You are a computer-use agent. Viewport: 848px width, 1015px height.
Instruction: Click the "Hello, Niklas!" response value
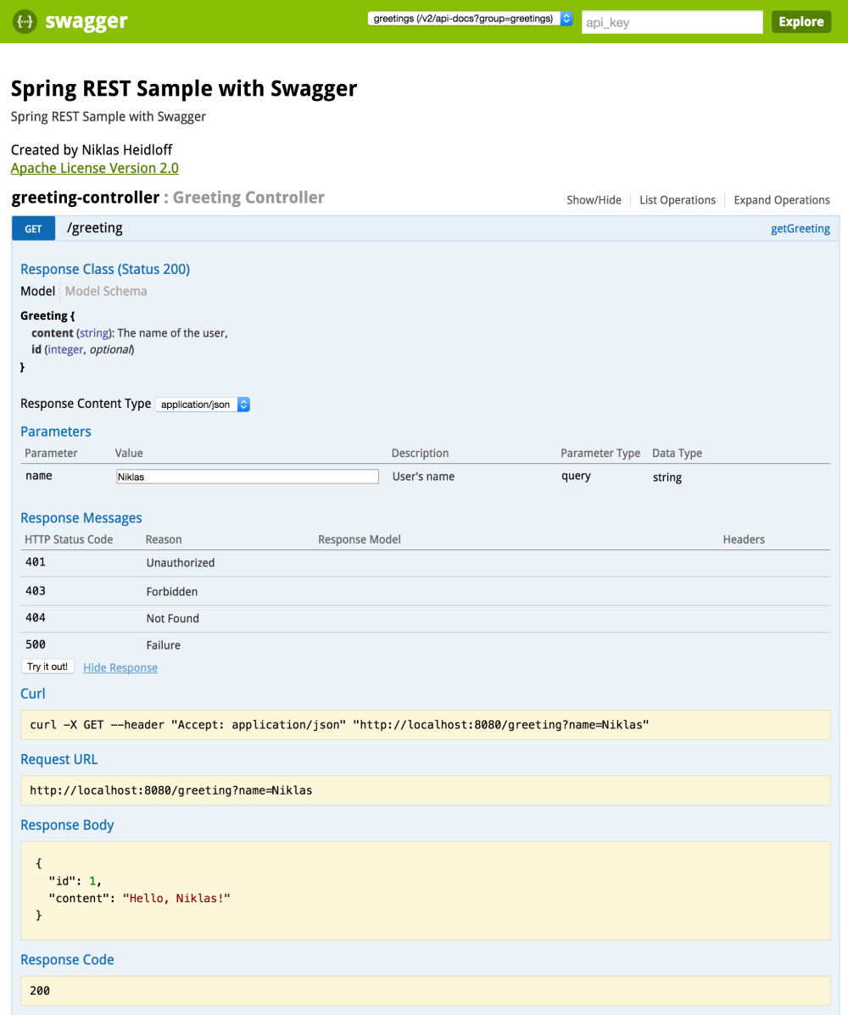click(x=176, y=899)
